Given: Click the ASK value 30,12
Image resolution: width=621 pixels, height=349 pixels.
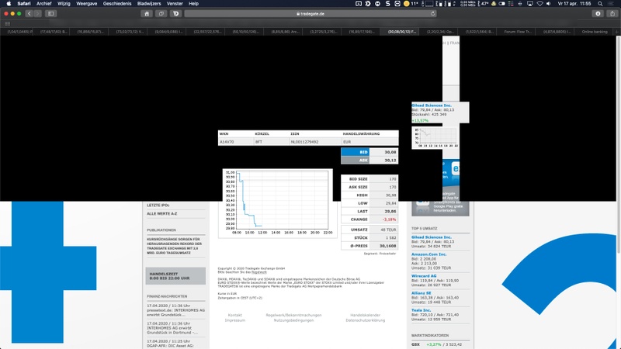Looking at the screenshot, I should 390,161.
